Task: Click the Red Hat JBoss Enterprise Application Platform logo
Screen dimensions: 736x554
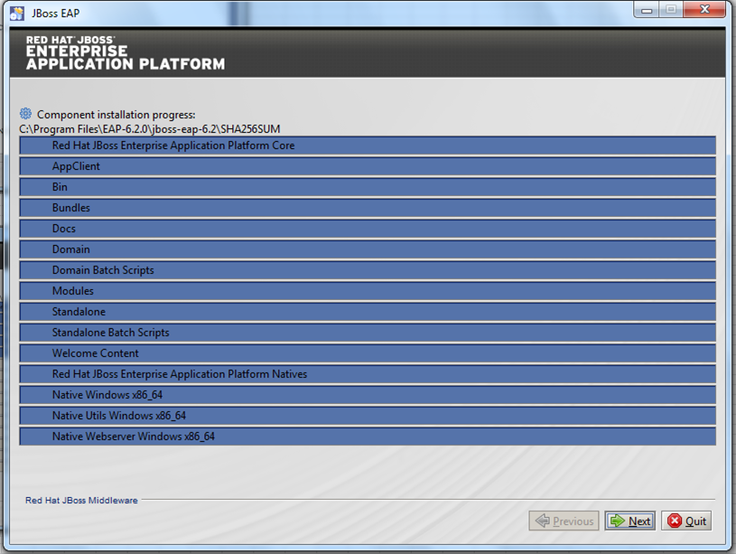Action: [x=126, y=53]
